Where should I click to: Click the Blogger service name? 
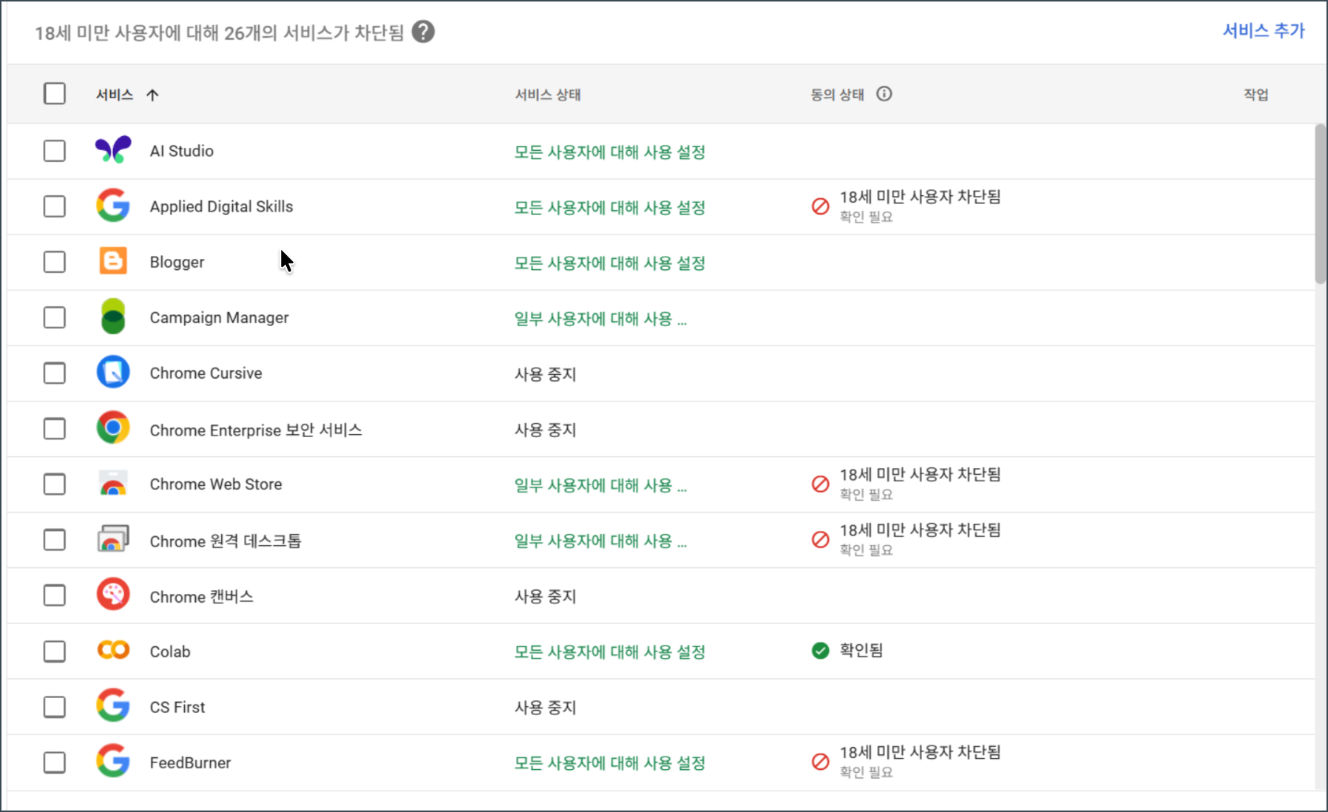pyautogui.click(x=177, y=262)
